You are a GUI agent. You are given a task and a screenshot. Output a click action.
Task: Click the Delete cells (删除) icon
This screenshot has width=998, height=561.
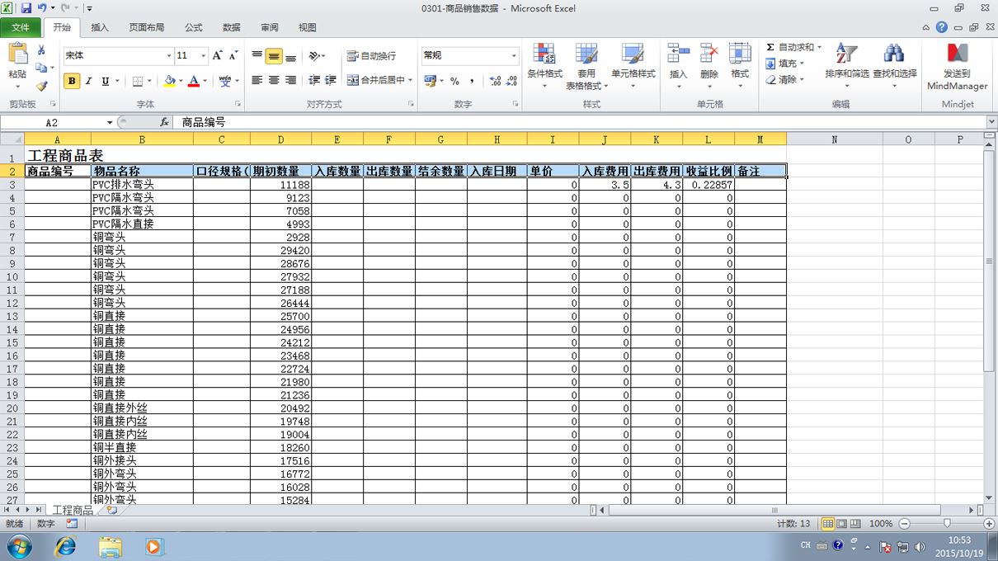pyautogui.click(x=709, y=54)
